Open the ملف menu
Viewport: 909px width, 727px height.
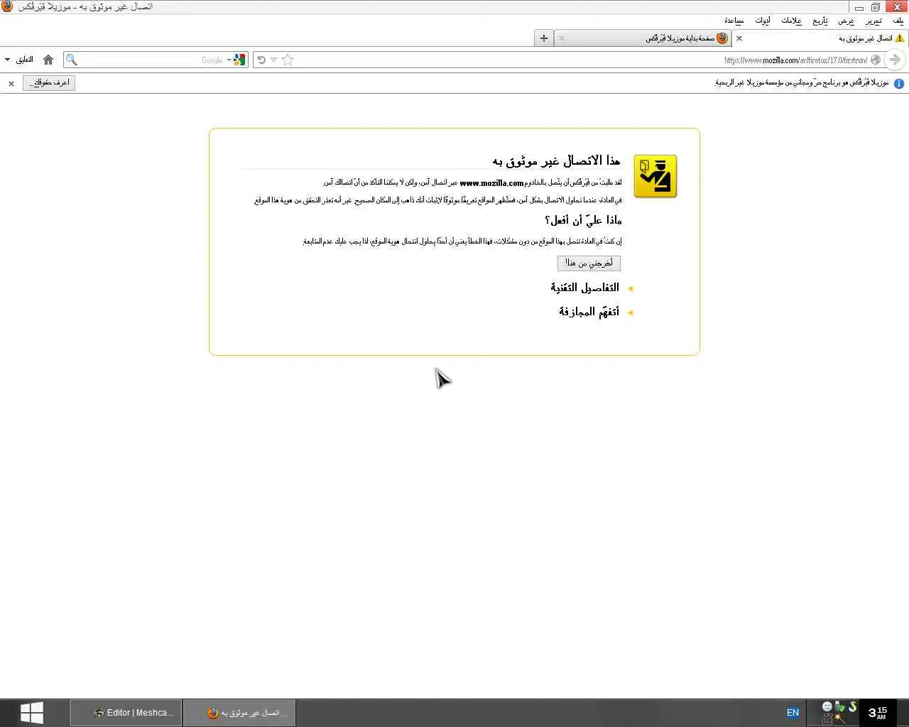(899, 21)
